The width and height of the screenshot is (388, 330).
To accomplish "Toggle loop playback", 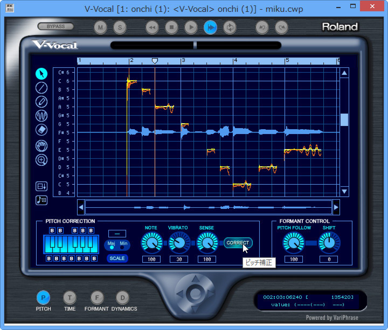I will point(230,27).
